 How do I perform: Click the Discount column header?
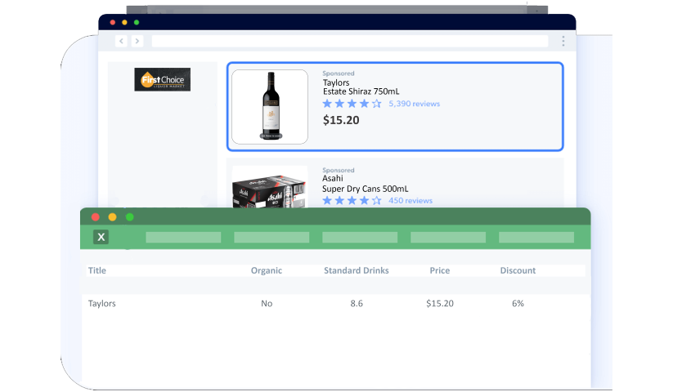(x=518, y=270)
